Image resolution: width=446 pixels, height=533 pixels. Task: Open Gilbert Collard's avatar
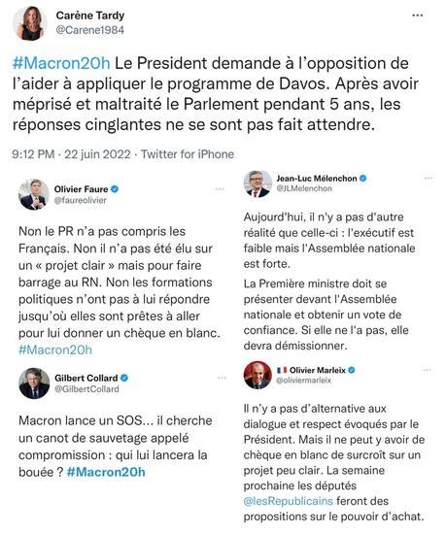tap(34, 383)
